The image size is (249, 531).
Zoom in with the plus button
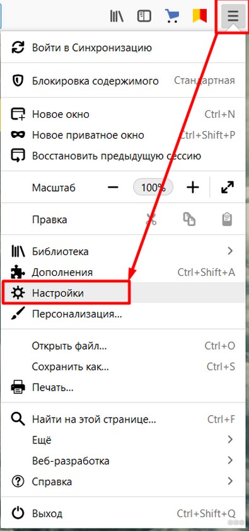[x=193, y=187]
